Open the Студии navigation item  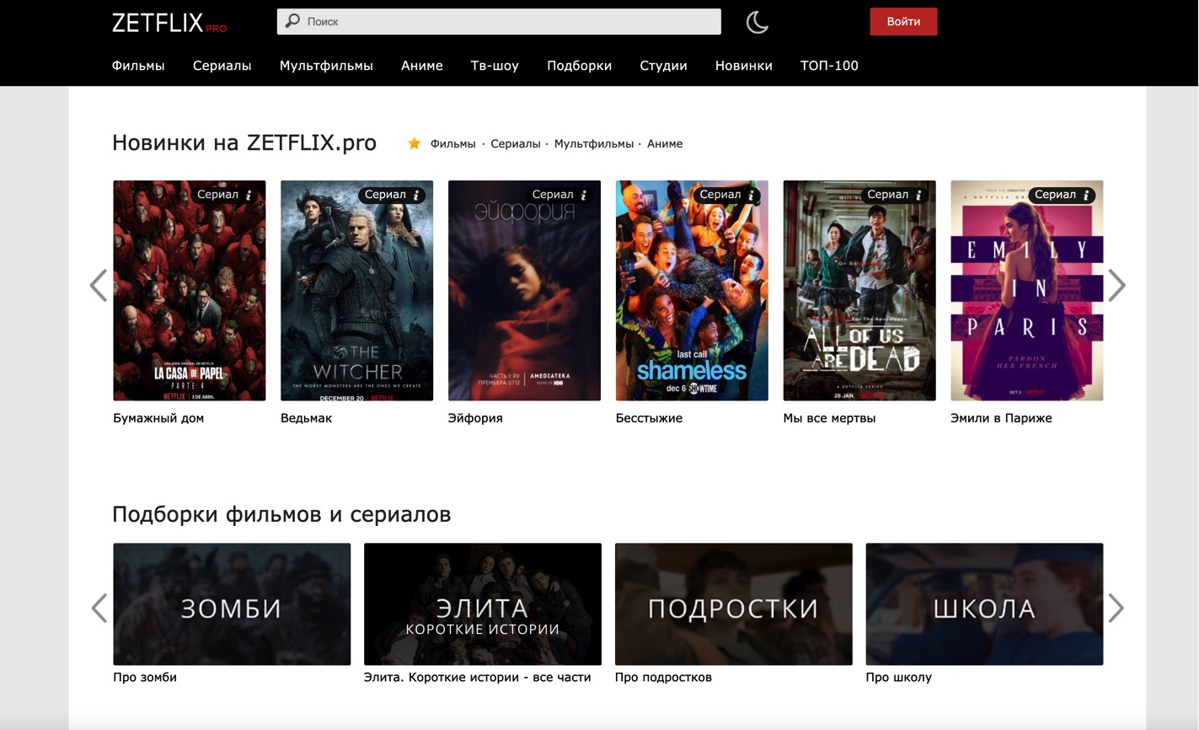[x=663, y=66]
